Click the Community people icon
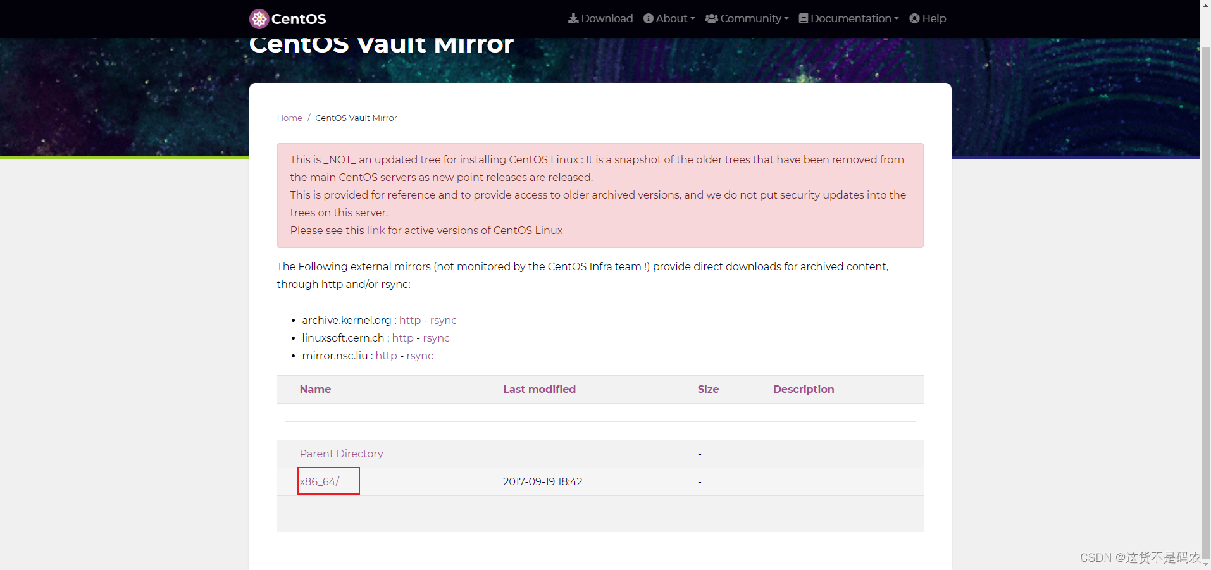Image resolution: width=1211 pixels, height=570 pixels. [x=712, y=18]
